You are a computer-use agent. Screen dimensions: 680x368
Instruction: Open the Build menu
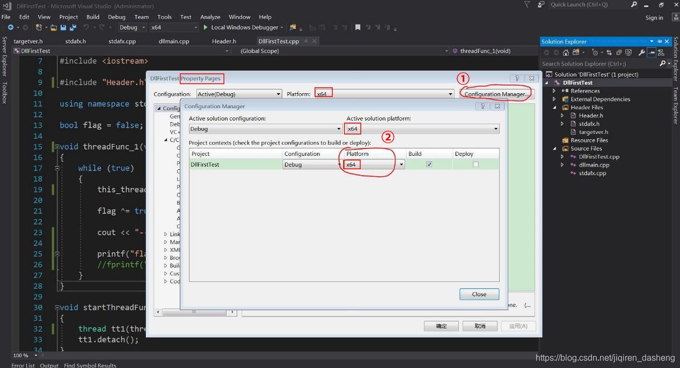click(93, 17)
